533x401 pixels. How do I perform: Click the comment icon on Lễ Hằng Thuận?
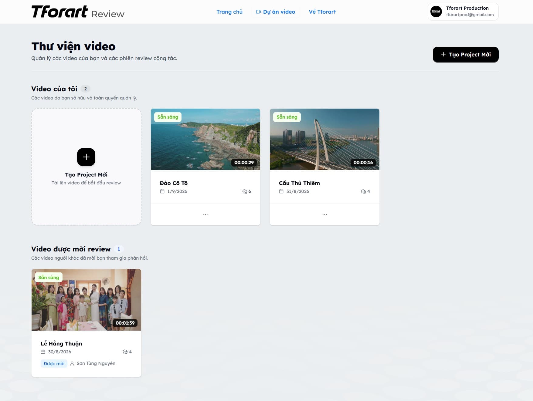pyautogui.click(x=125, y=352)
